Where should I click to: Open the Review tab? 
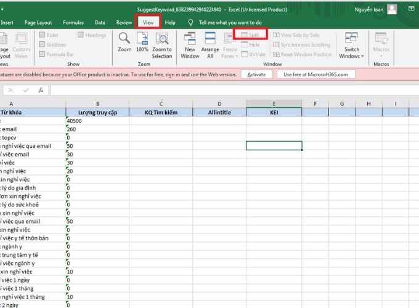[x=124, y=22]
